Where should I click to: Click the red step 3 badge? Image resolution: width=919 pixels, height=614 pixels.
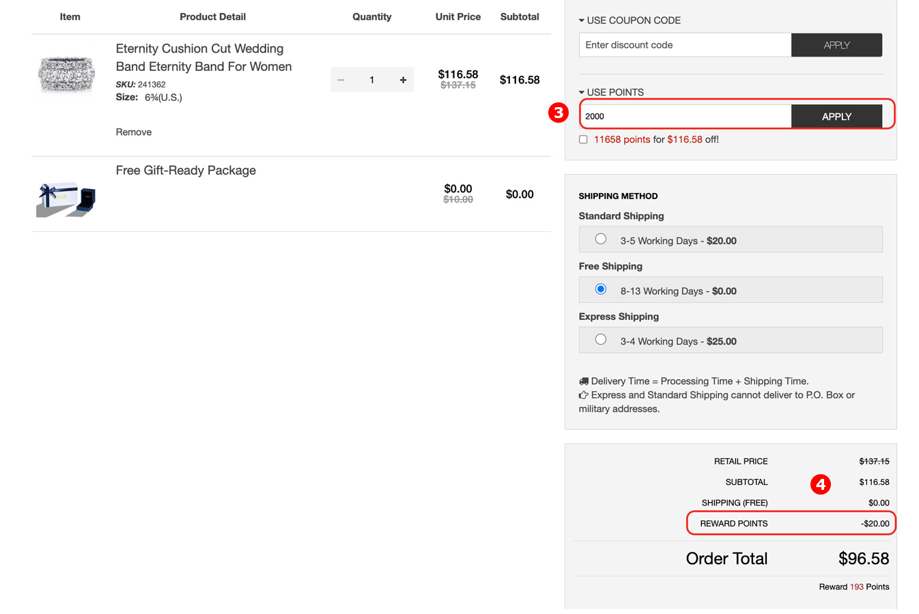[559, 113]
